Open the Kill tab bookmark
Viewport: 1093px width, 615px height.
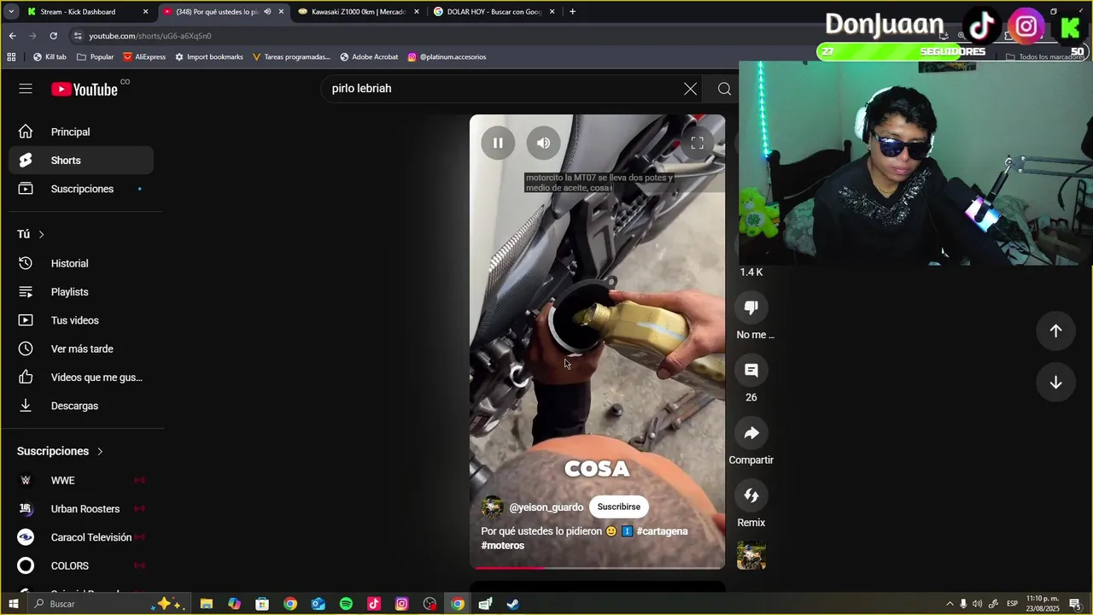tap(50, 57)
